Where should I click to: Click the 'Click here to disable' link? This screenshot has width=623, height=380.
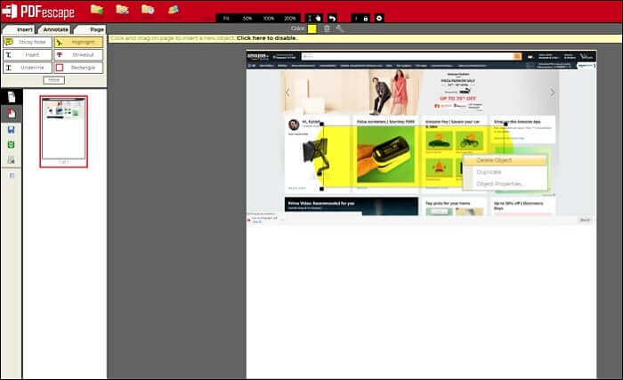coord(267,38)
